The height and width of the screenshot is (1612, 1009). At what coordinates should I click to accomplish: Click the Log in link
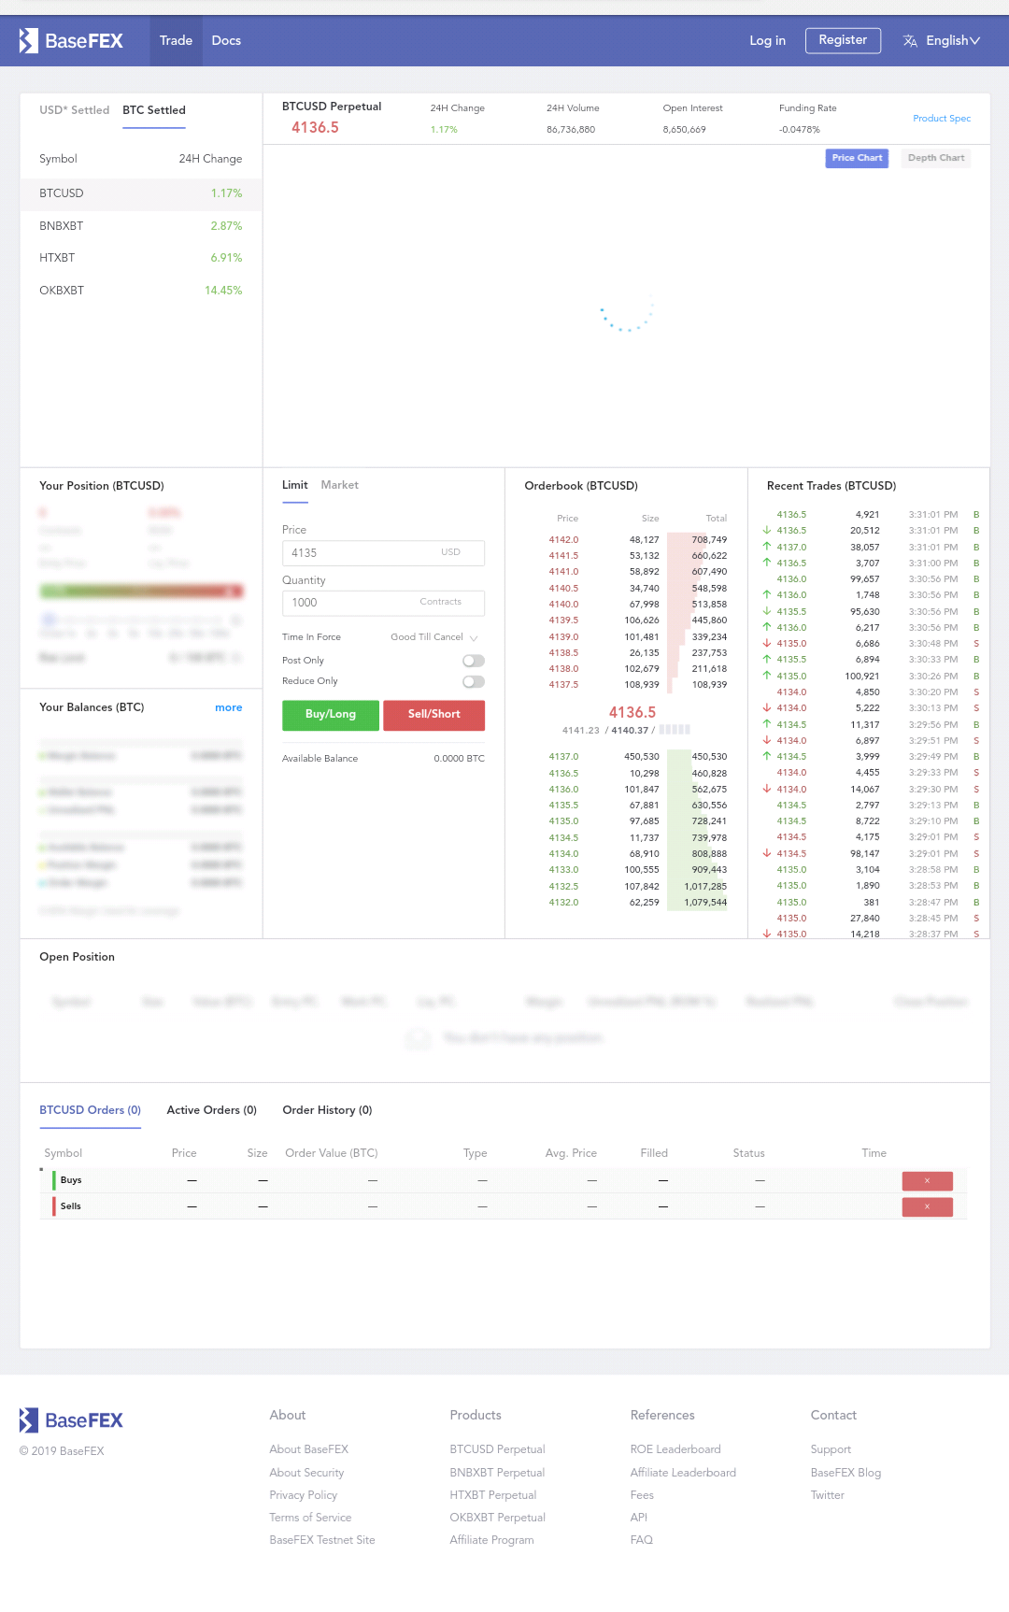pyautogui.click(x=767, y=40)
